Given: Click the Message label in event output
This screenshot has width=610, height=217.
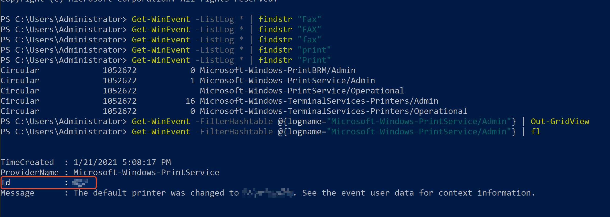Looking at the screenshot, I should pyautogui.click(x=17, y=193).
